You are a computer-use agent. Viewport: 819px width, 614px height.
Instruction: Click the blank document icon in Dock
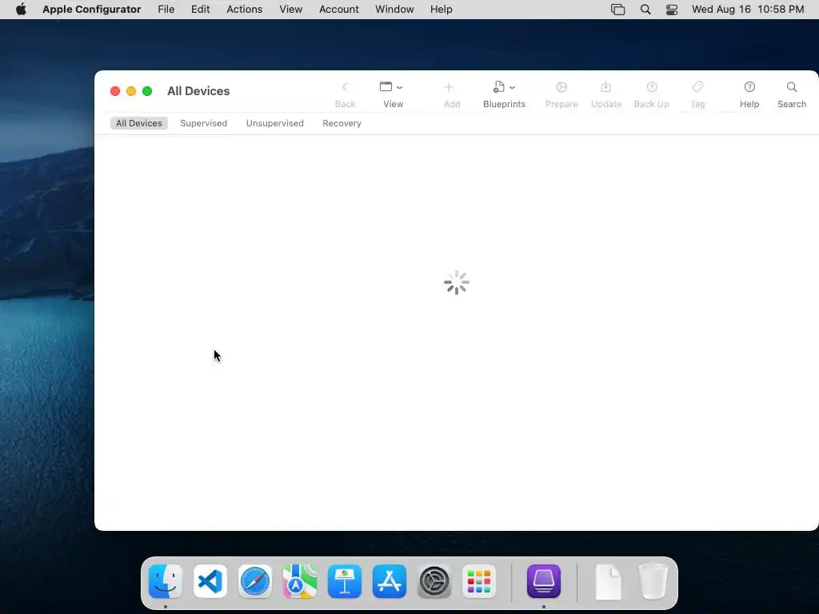(x=609, y=581)
